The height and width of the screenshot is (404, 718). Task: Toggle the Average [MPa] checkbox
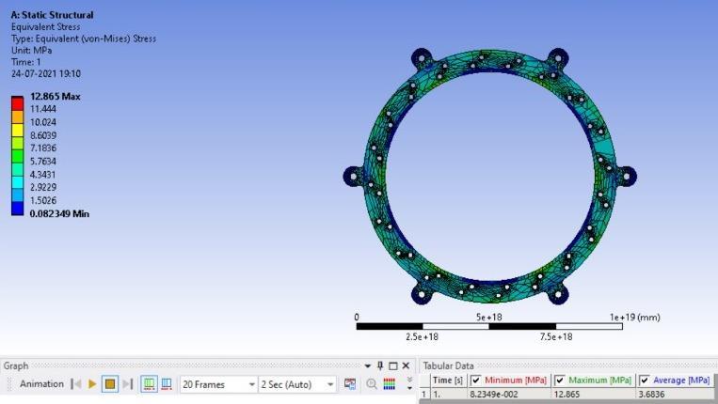coord(645,381)
